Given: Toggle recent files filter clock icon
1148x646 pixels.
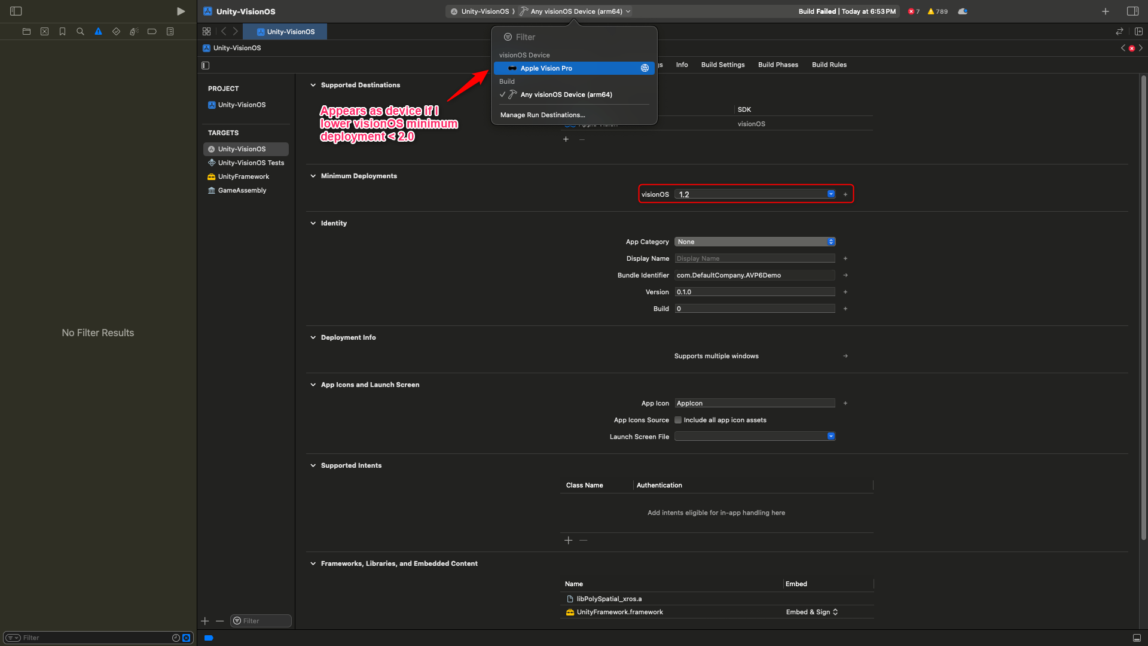Looking at the screenshot, I should click(x=176, y=638).
